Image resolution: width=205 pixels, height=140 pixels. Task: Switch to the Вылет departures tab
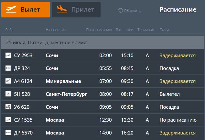click(26, 10)
